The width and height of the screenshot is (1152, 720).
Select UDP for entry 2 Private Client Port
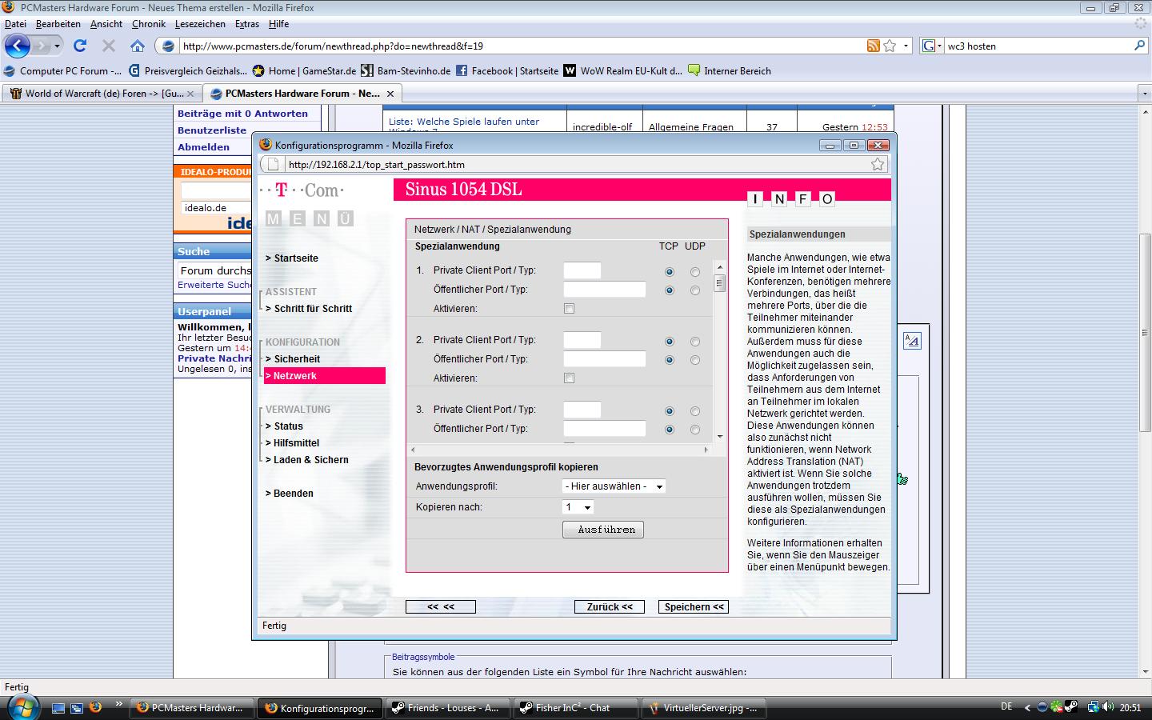click(695, 342)
